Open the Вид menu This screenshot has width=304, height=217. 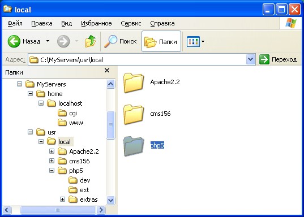click(66, 23)
